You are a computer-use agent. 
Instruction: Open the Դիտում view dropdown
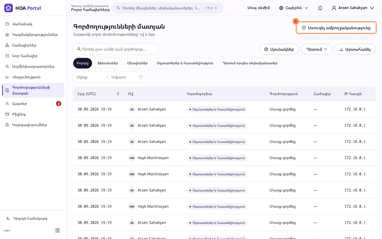click(x=316, y=49)
